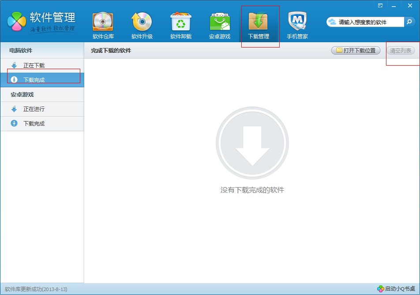Click the 清空列表 clear list button
Screen dimensions: 420x295
(x=401, y=50)
